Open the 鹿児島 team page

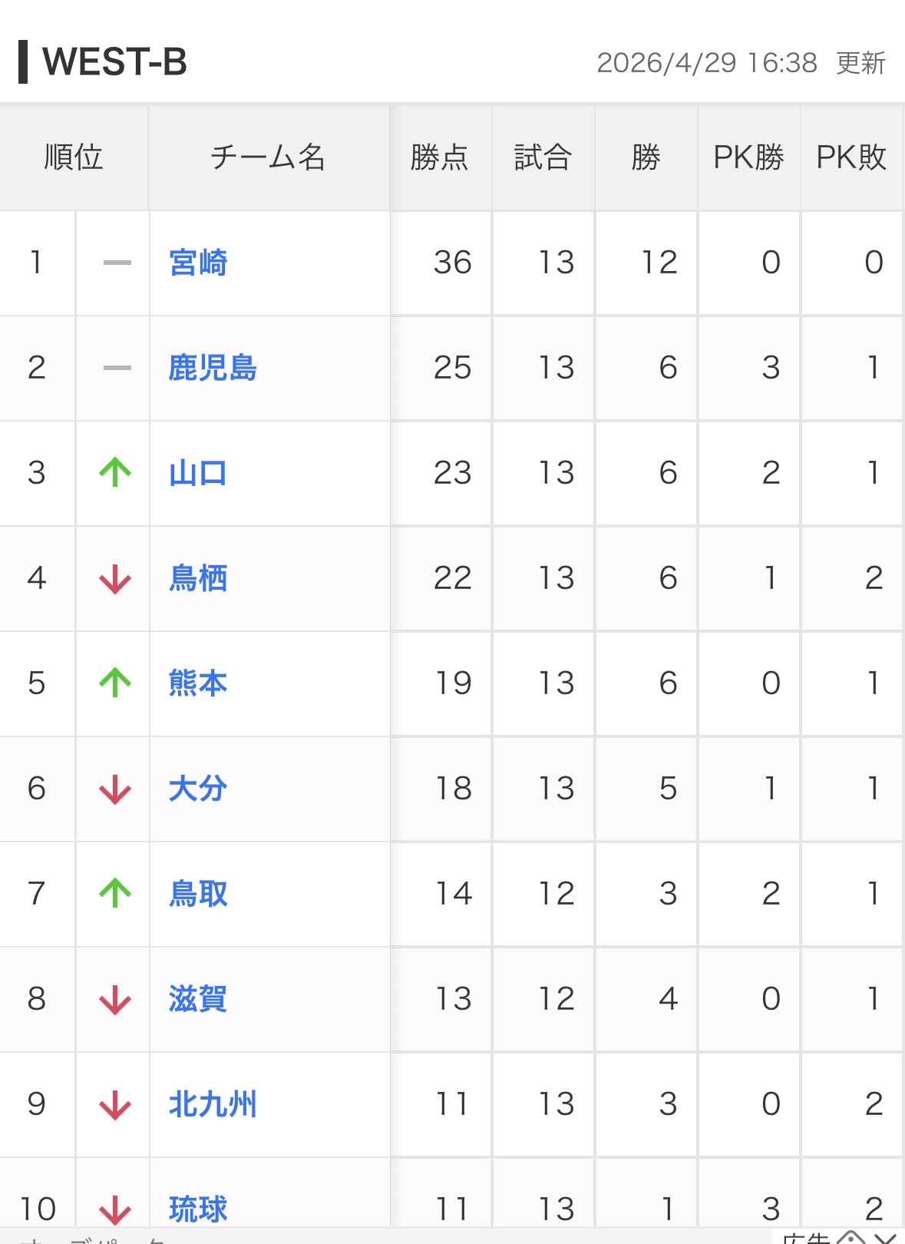pos(213,368)
